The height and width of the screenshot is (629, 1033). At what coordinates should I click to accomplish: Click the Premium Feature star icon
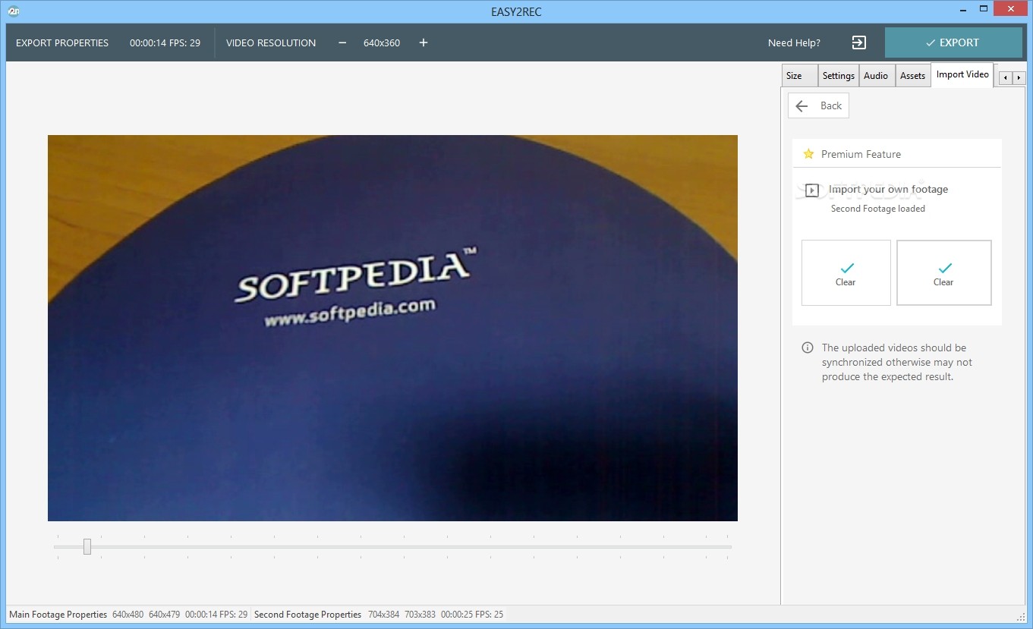coord(808,154)
